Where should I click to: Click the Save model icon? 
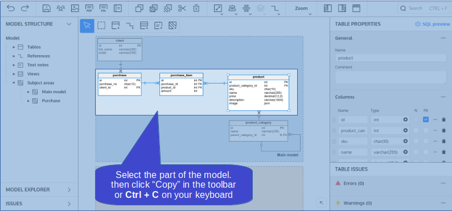(x=47, y=9)
